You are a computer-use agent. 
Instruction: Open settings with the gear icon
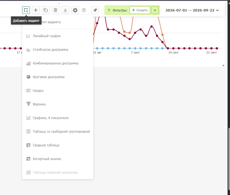pos(75,10)
